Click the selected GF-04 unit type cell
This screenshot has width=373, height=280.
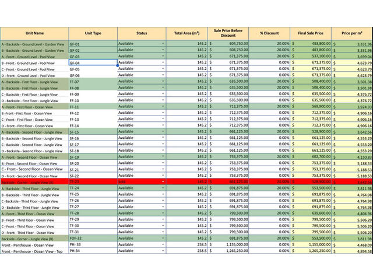93,62
